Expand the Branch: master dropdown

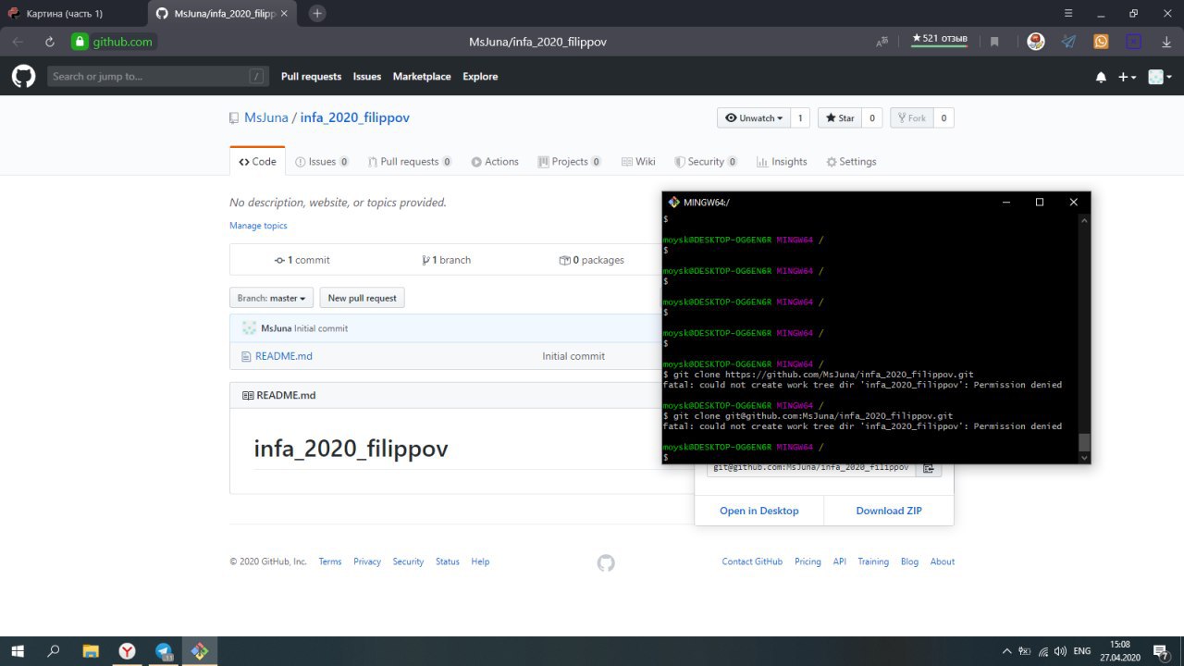pos(271,298)
